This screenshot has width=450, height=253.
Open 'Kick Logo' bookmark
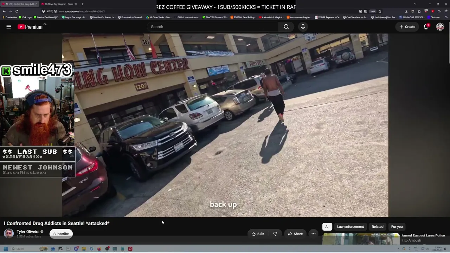25,17
